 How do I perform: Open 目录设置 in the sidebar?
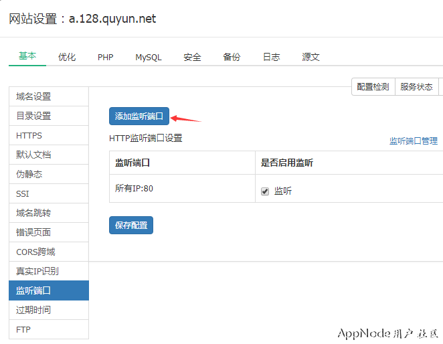tap(33, 116)
